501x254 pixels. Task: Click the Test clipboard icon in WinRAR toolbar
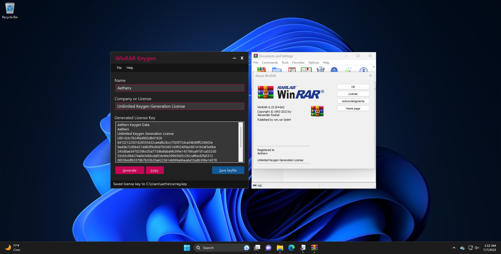292,69
